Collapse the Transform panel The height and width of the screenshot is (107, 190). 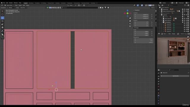(x=137, y=10)
